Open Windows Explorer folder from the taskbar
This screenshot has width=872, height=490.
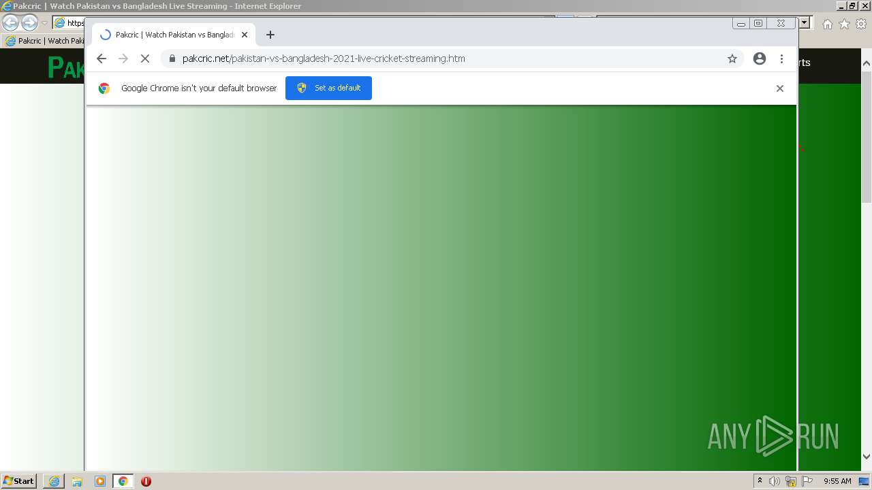point(77,481)
